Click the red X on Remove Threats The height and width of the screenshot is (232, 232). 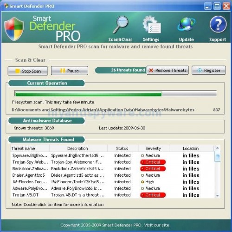151,71
